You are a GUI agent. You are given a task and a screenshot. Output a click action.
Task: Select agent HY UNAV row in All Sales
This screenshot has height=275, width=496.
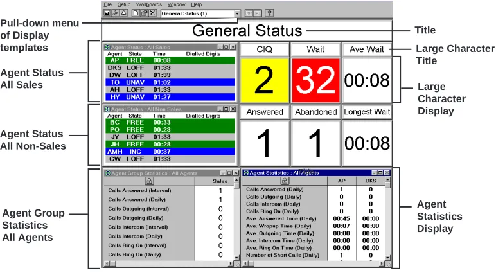pos(170,97)
